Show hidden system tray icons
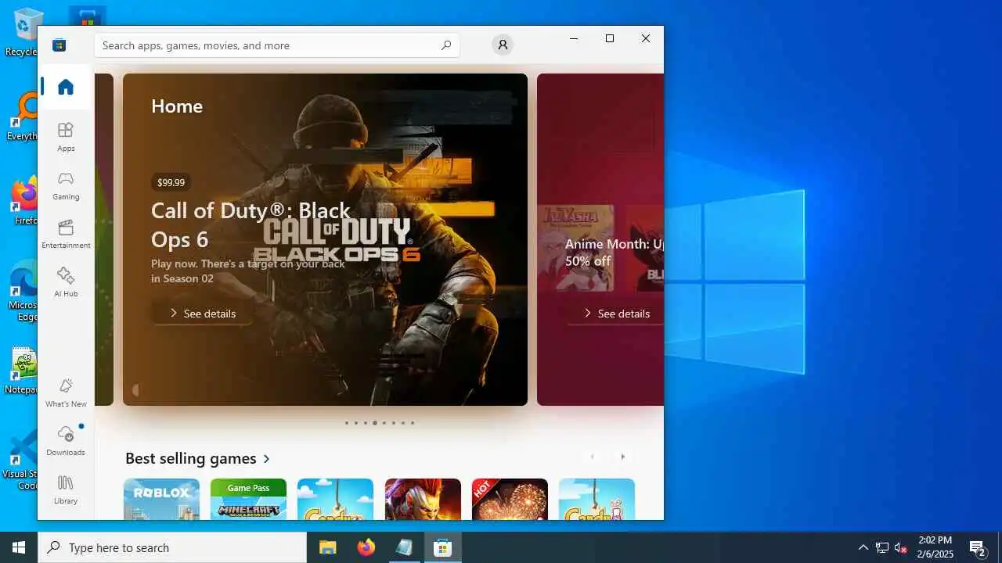 pyautogui.click(x=863, y=547)
